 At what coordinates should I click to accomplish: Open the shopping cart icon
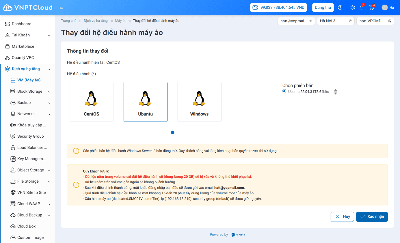(x=372, y=8)
